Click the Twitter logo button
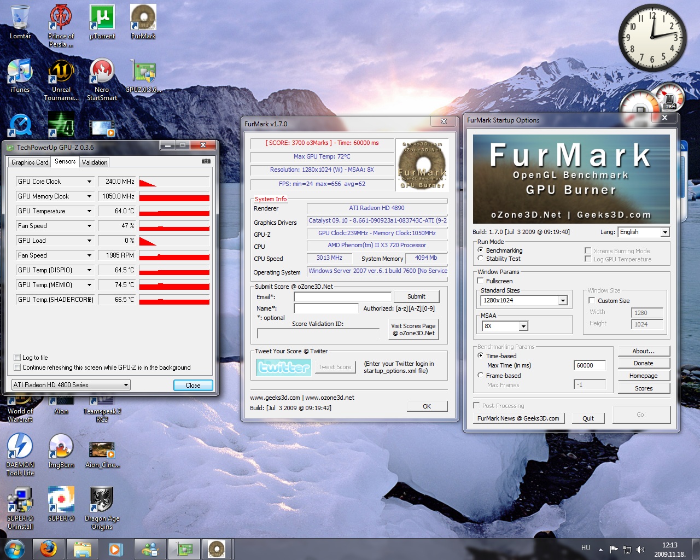This screenshot has height=560, width=700. [x=284, y=367]
